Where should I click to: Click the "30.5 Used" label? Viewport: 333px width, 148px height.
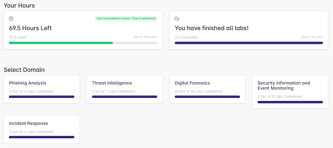coord(17,37)
